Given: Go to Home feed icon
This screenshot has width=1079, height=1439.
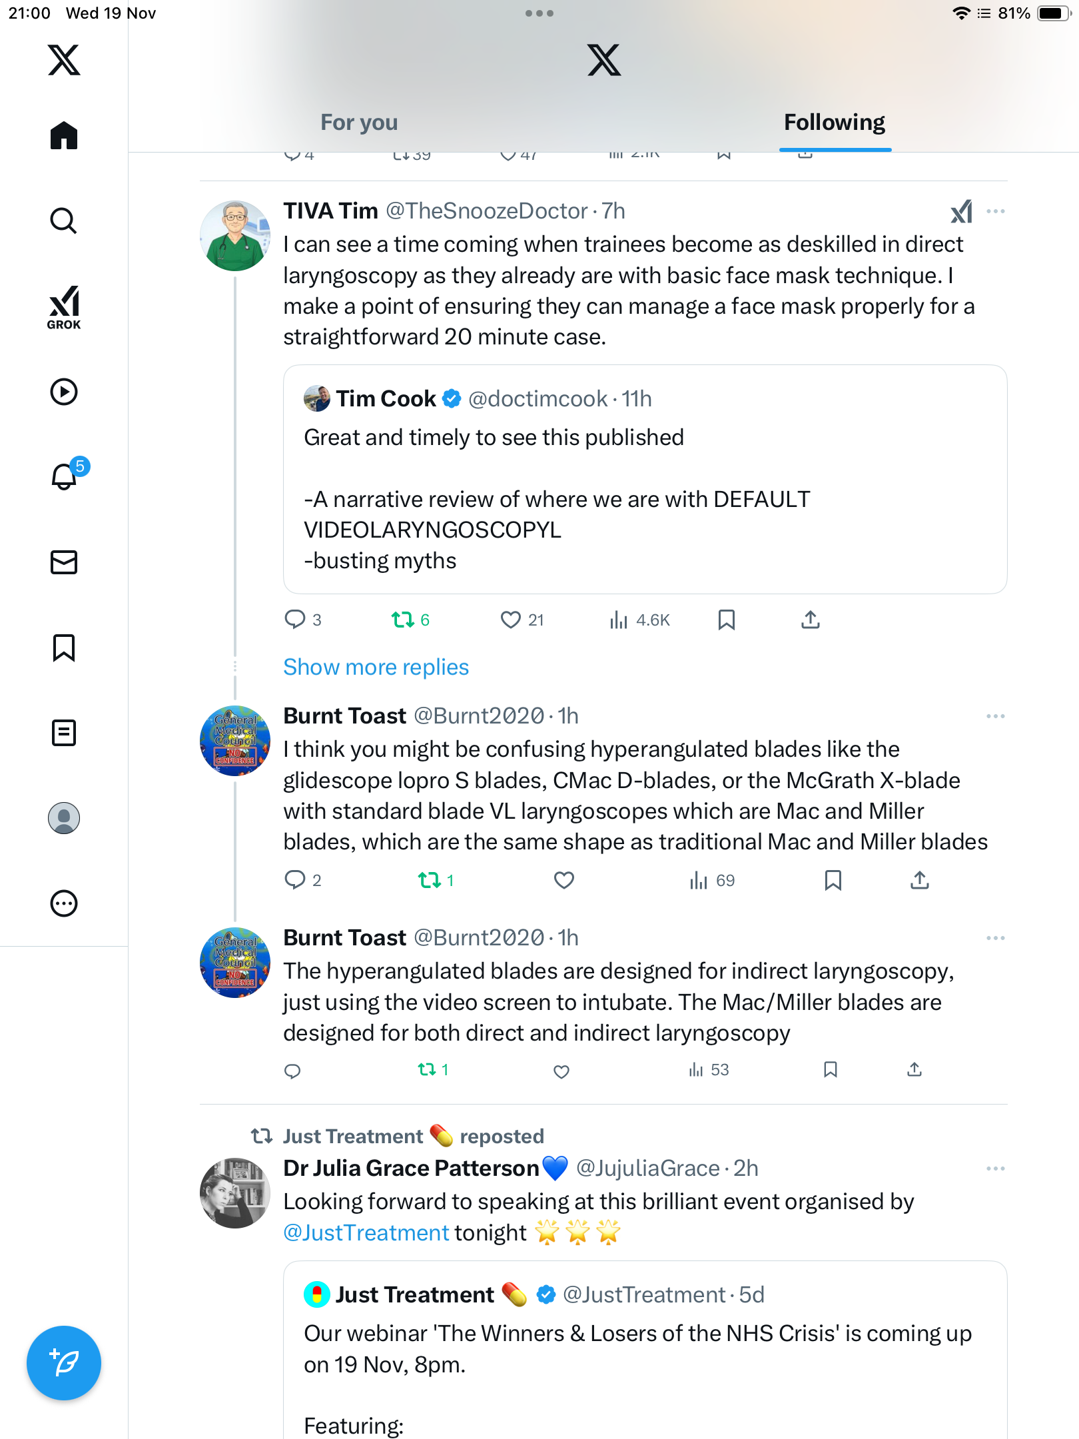Looking at the screenshot, I should pos(64,135).
